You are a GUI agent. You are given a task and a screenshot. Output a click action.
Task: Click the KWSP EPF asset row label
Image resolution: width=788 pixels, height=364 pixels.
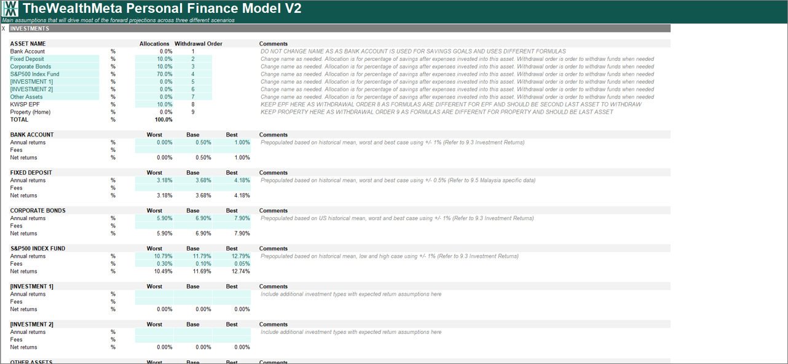[25, 105]
